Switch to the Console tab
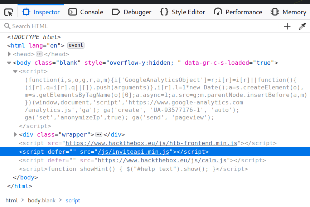 click(86, 12)
